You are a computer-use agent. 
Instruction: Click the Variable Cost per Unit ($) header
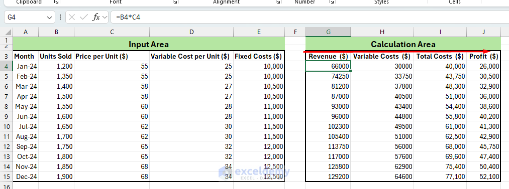tap(191, 56)
